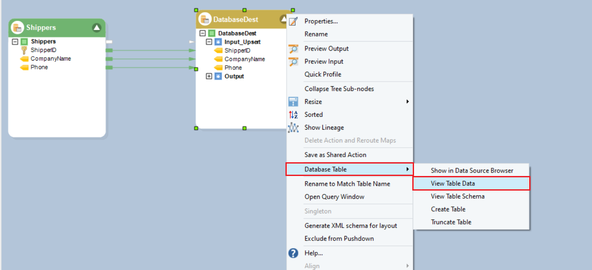Select Preview Output menu entry
The height and width of the screenshot is (270, 592).
[350, 49]
